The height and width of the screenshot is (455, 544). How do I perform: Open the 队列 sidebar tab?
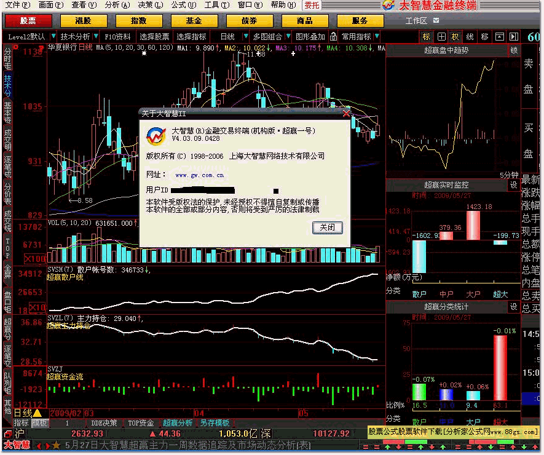tap(7, 384)
